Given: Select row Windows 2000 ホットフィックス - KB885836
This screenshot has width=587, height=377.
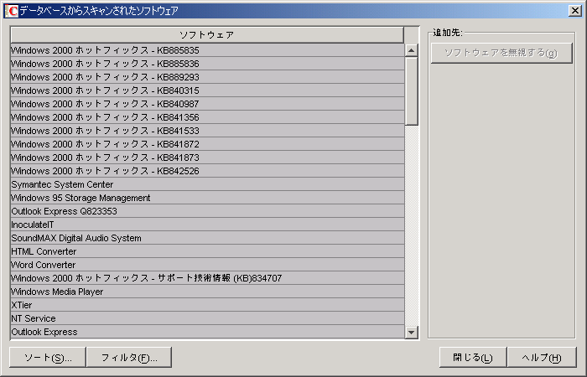Looking at the screenshot, I should 207,64.
